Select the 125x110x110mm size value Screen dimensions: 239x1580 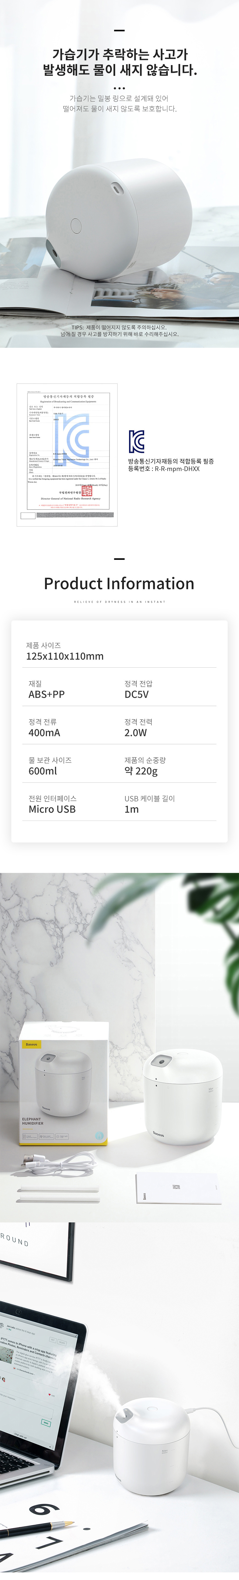65,656
